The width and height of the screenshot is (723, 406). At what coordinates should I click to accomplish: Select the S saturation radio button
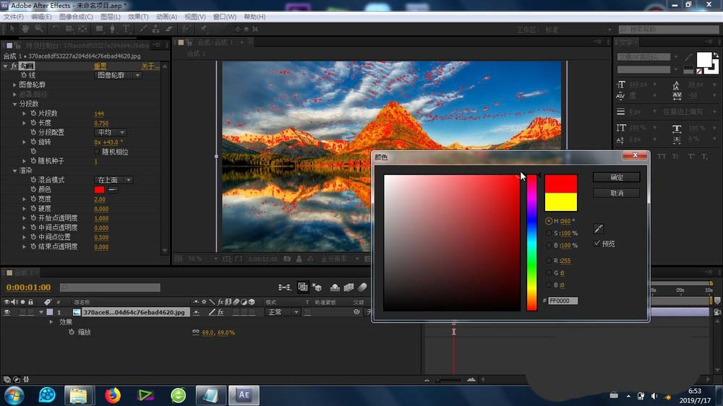pyautogui.click(x=548, y=233)
